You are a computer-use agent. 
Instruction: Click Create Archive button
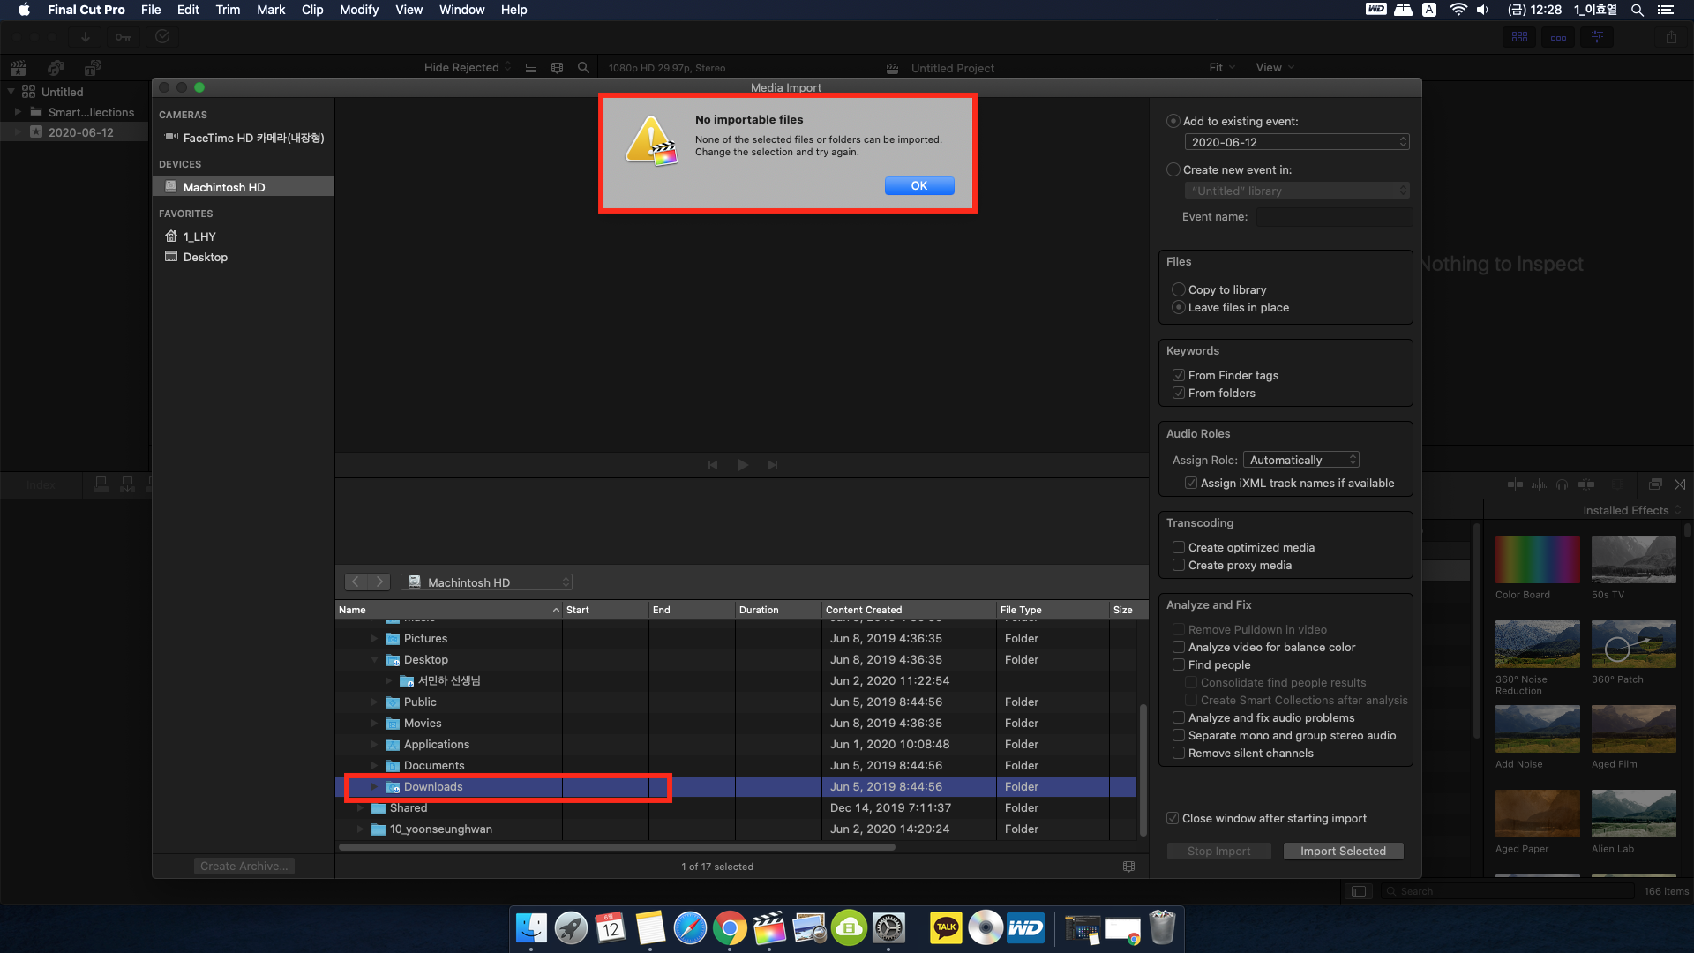click(x=244, y=866)
